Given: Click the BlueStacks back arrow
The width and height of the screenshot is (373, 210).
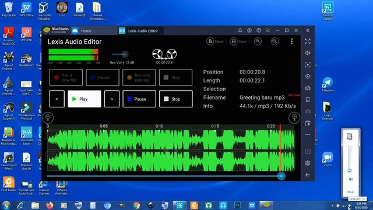Looking at the screenshot, I should [308, 175].
